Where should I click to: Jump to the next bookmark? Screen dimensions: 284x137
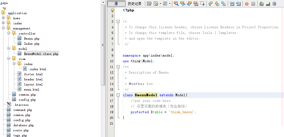217,4
